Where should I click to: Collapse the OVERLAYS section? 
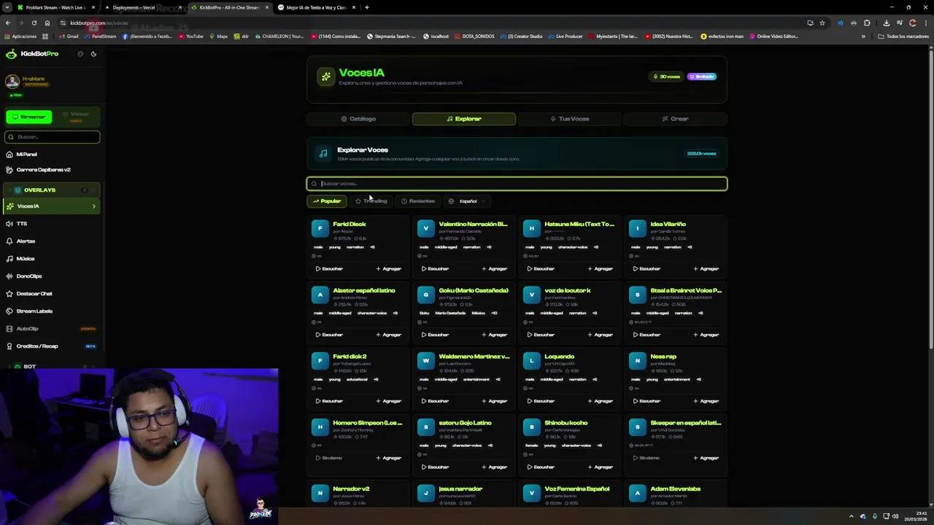tap(51, 190)
